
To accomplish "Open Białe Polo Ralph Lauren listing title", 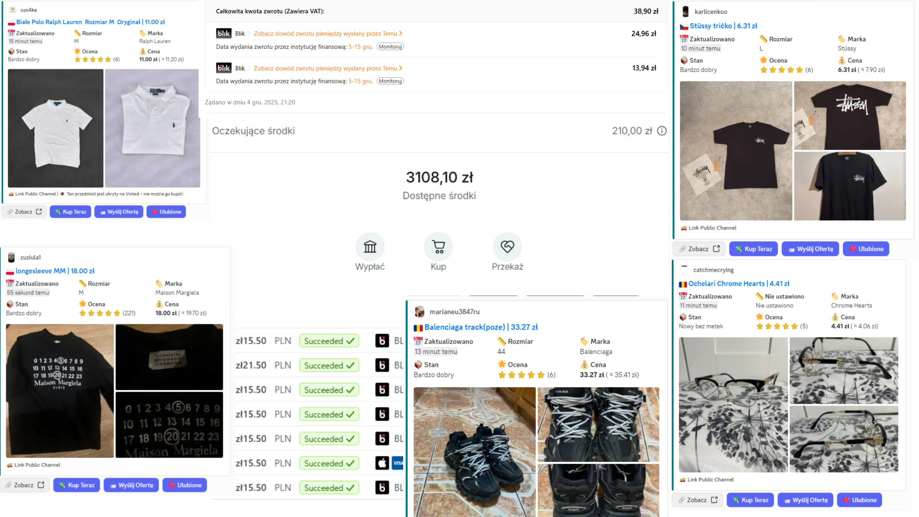I will (x=90, y=22).
